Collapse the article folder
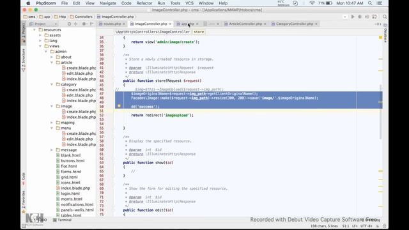This screenshot has height=230, width=409. 52,63
